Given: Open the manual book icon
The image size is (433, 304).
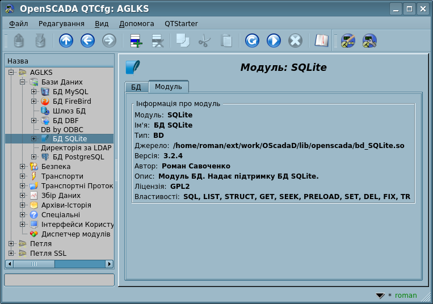Looking at the screenshot, I should tap(322, 41).
